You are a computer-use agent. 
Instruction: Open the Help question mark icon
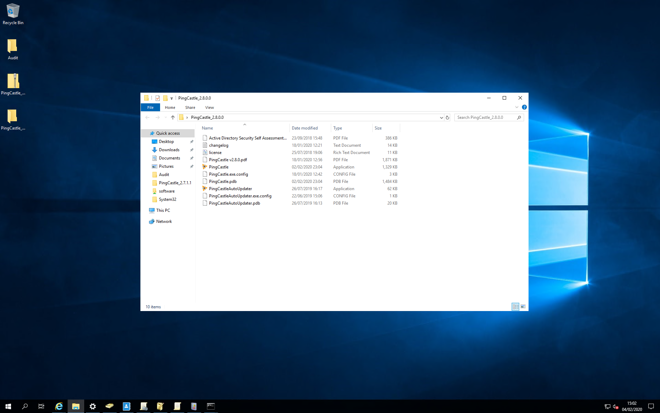coord(524,107)
